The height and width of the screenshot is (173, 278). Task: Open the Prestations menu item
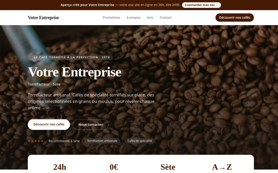click(x=111, y=17)
